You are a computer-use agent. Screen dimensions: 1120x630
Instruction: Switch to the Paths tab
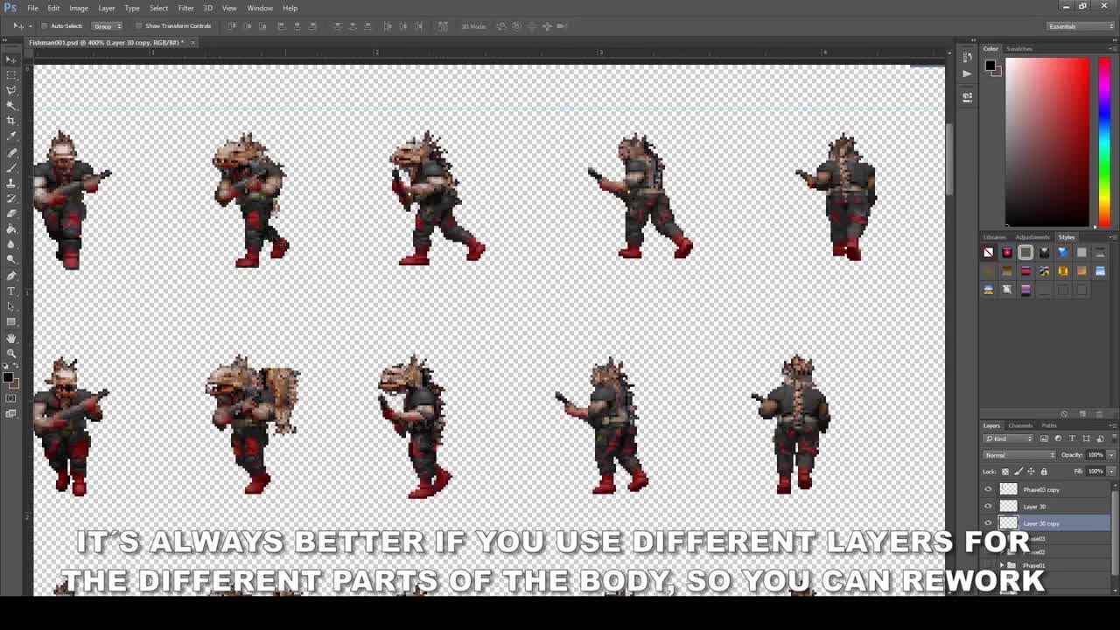[x=1049, y=425]
